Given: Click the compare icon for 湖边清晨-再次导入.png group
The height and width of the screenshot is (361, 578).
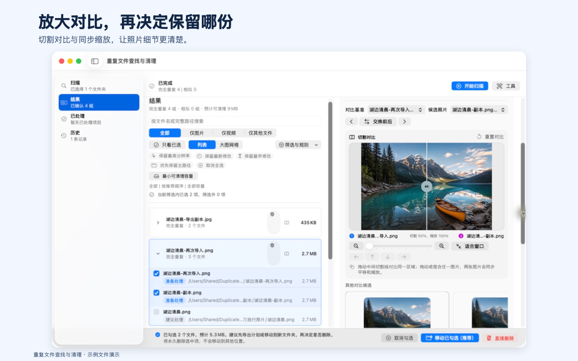Looking at the screenshot, I should click(287, 254).
